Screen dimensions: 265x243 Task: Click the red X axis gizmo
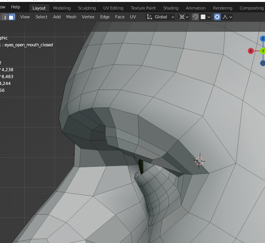[x=251, y=51]
